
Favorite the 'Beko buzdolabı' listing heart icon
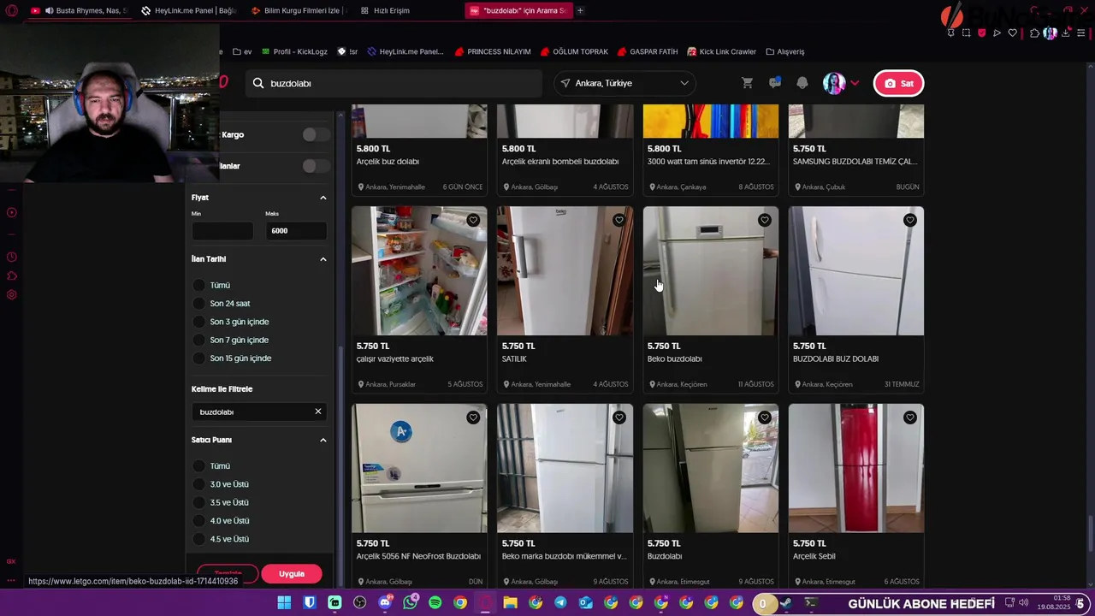point(764,220)
